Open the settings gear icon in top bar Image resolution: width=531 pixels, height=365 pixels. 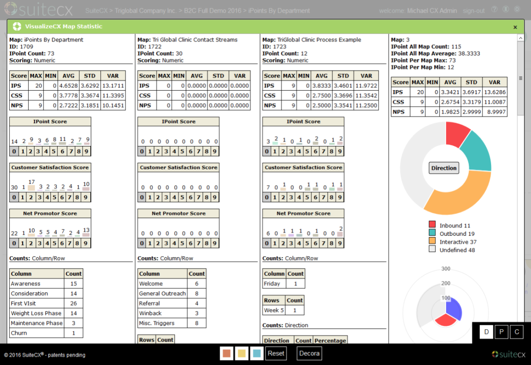517,10
